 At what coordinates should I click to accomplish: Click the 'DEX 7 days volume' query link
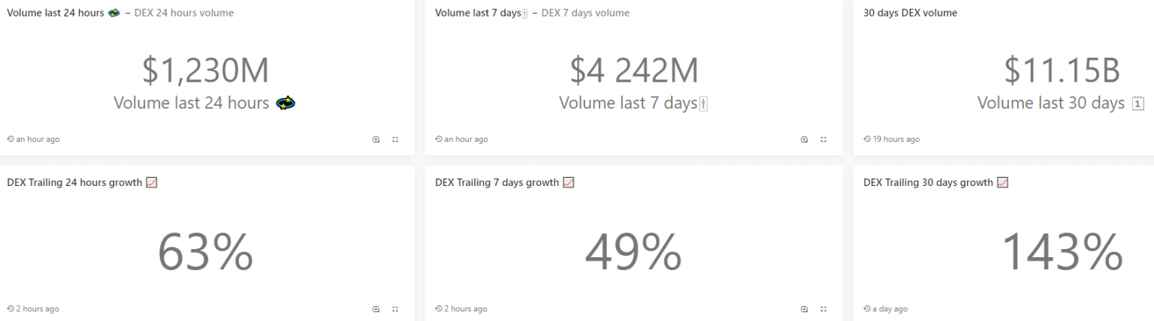(585, 13)
